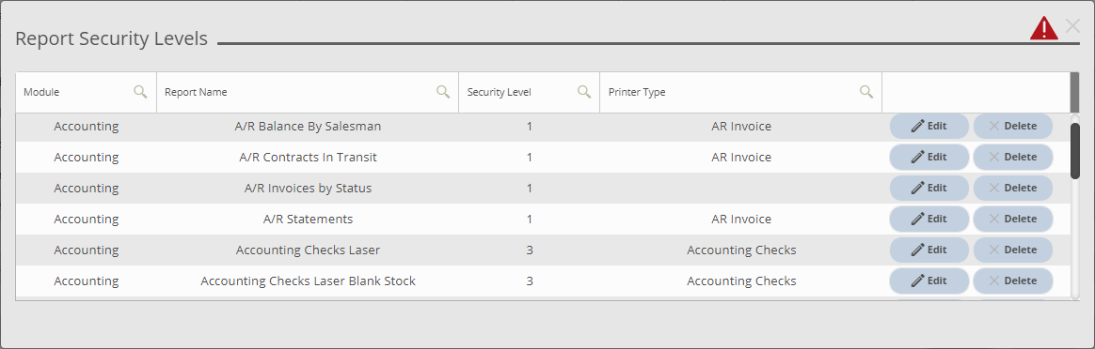Select the 'A/R Invoices by Status' cell
Screen dimensions: 1095x349
pyautogui.click(x=308, y=188)
